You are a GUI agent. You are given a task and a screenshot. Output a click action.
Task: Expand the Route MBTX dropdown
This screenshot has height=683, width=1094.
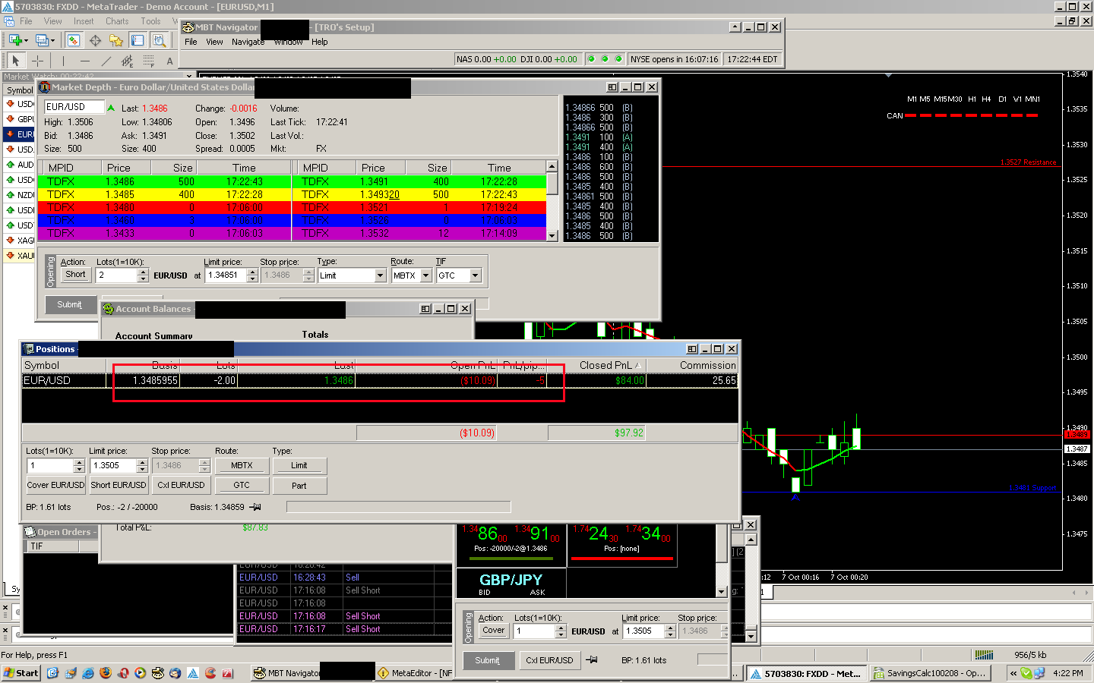(426, 275)
